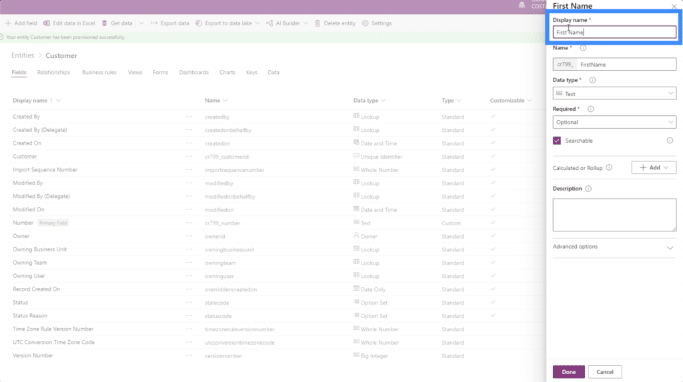Open the Views tab
The width and height of the screenshot is (683, 382).
click(x=135, y=72)
